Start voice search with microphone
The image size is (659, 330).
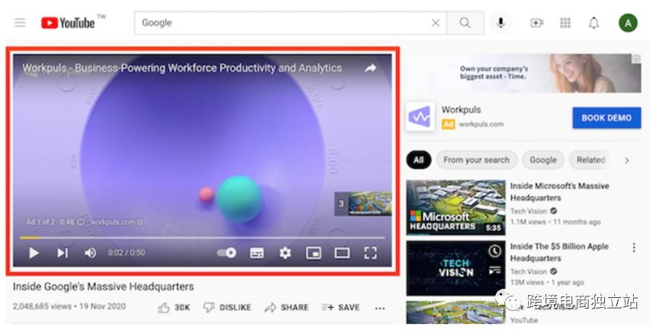tap(500, 23)
